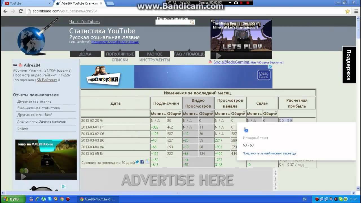Click the Bandicam camera screenshot icon
The image size is (361, 203).
[x=236, y=3]
